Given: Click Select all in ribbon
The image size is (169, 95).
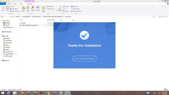Looking at the screenshot, I should [x=74, y=7].
